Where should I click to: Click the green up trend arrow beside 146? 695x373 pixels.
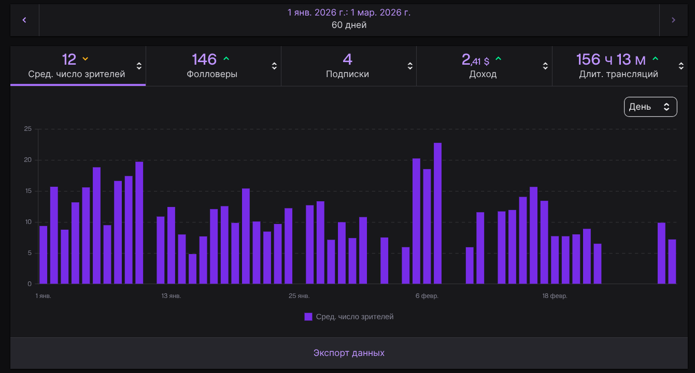click(x=226, y=58)
